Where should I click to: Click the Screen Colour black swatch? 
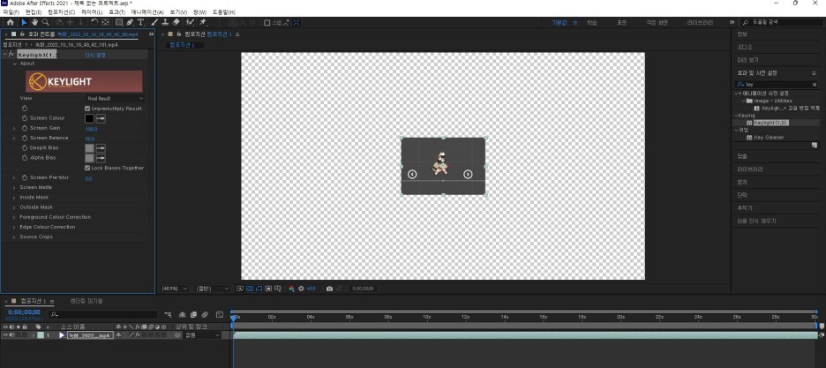click(x=89, y=118)
